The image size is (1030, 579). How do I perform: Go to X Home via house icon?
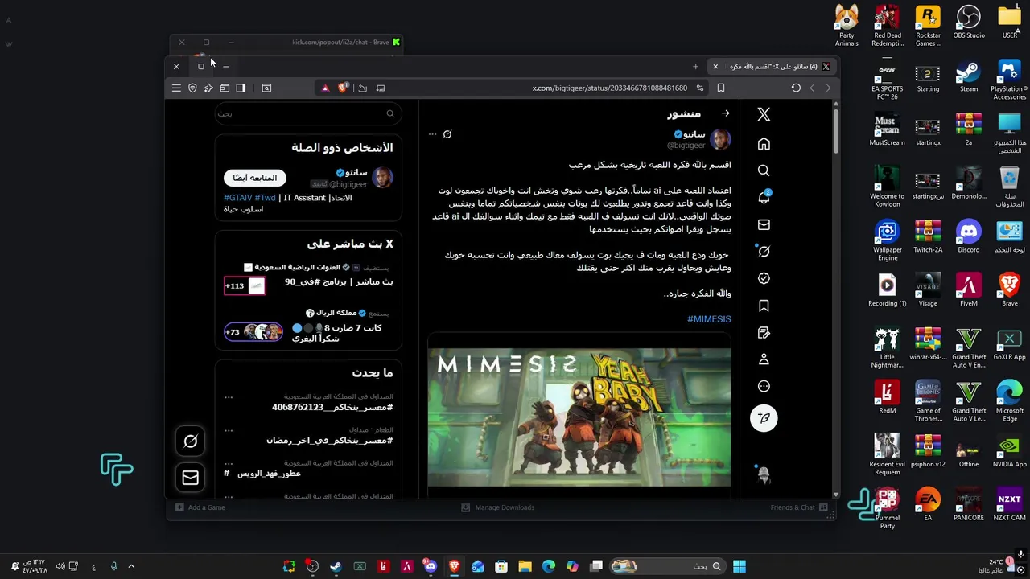point(764,144)
